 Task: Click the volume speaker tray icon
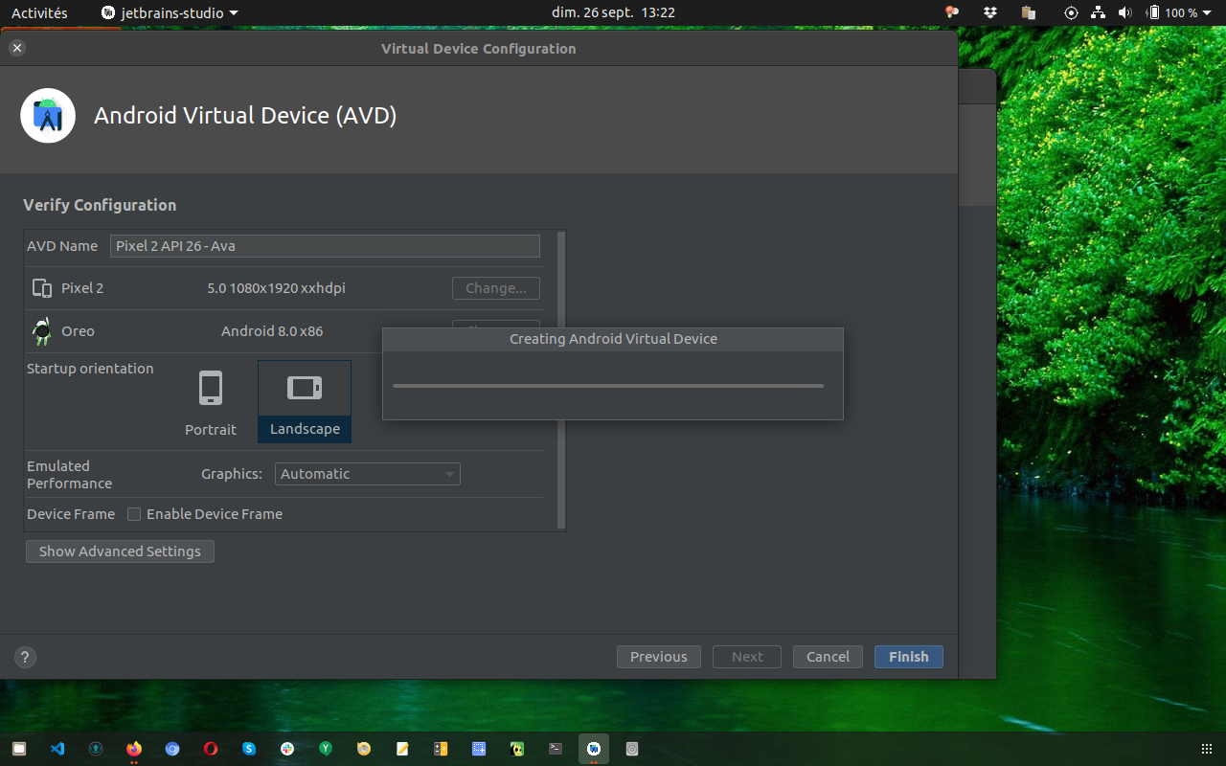pyautogui.click(x=1124, y=12)
